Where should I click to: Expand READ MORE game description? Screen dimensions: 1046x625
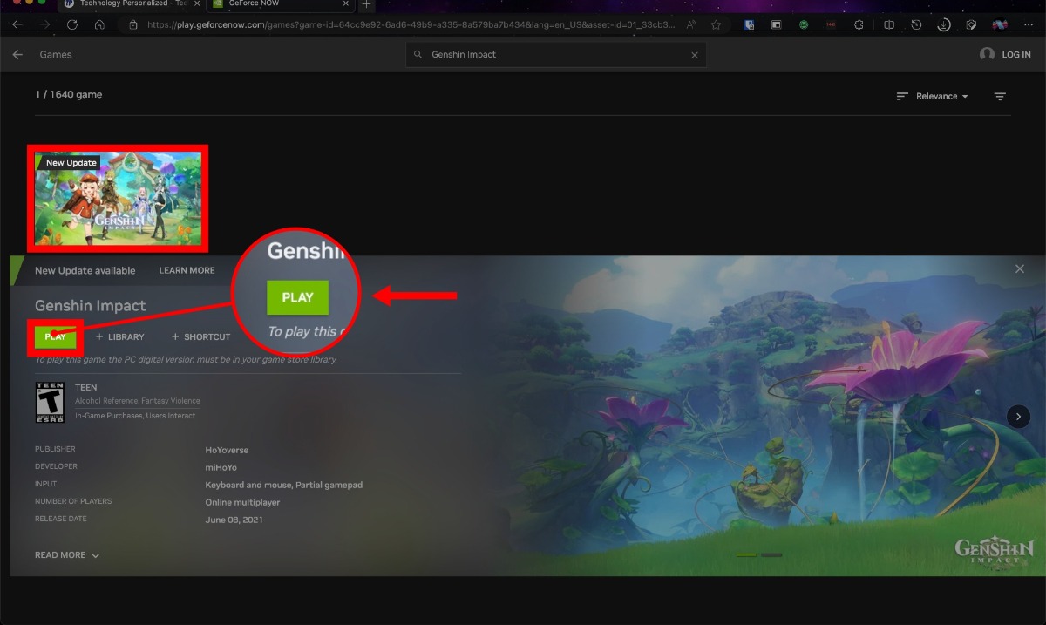pyautogui.click(x=67, y=555)
